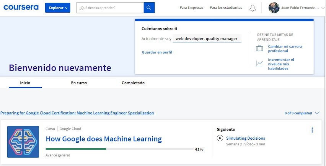Click the briefcase career icon
The image size is (326, 166).
(259, 49)
